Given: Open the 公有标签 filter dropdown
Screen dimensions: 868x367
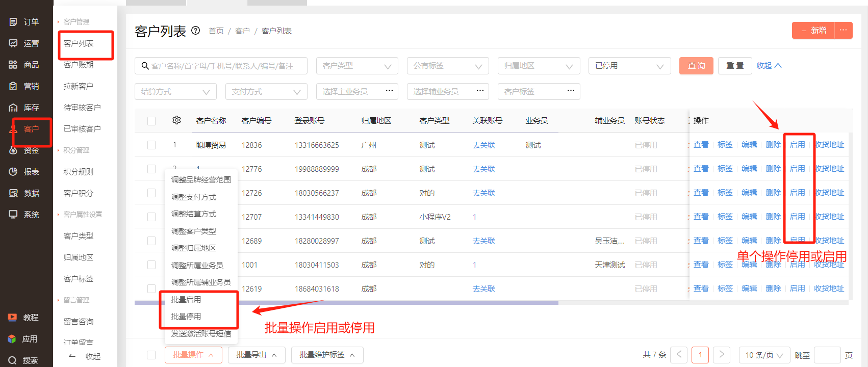Looking at the screenshot, I should pos(448,66).
